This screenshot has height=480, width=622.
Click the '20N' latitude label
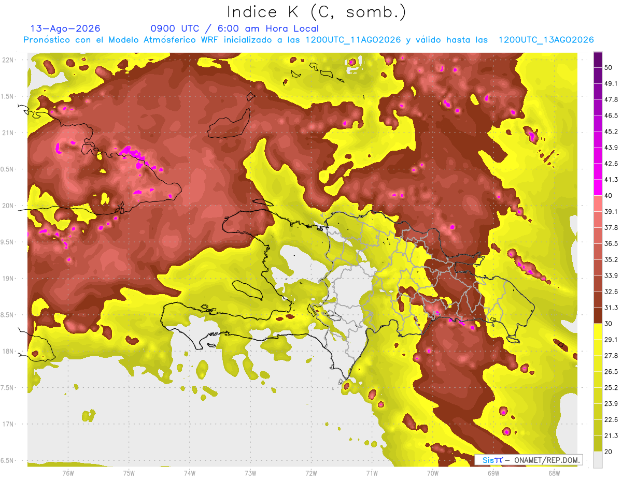click(8, 206)
